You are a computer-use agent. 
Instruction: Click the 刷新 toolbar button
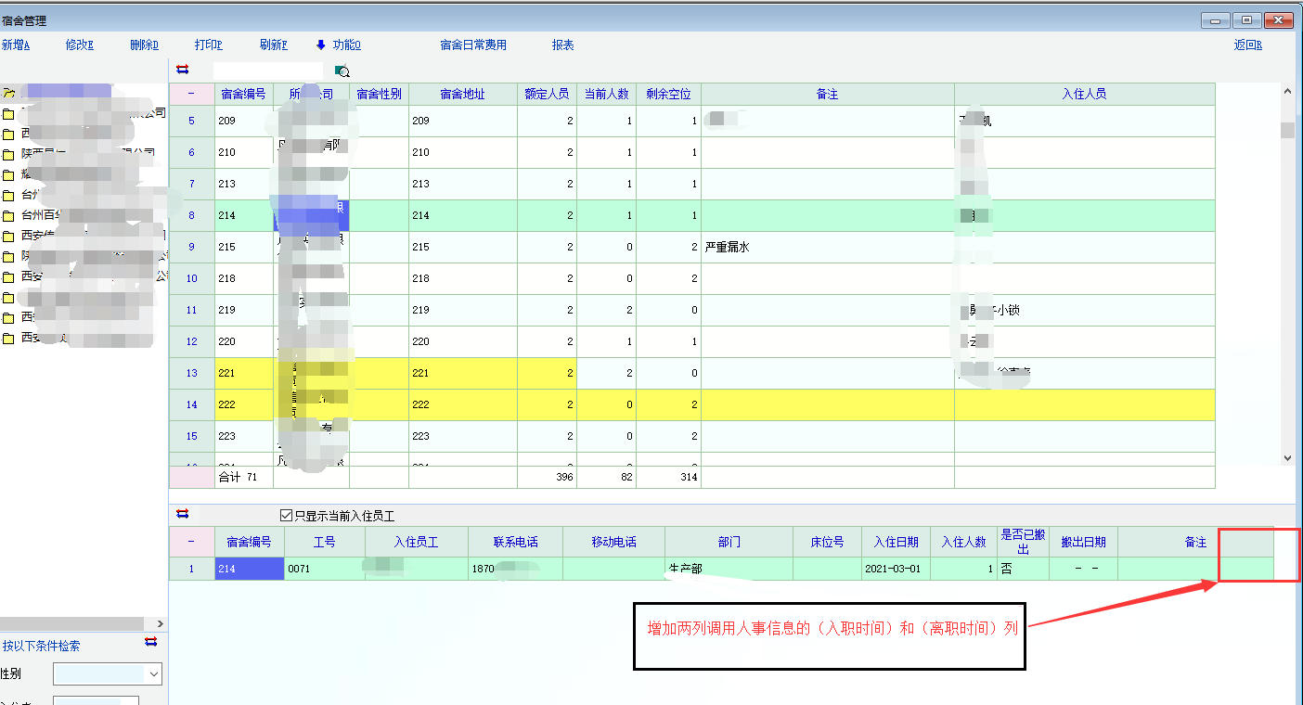click(274, 45)
